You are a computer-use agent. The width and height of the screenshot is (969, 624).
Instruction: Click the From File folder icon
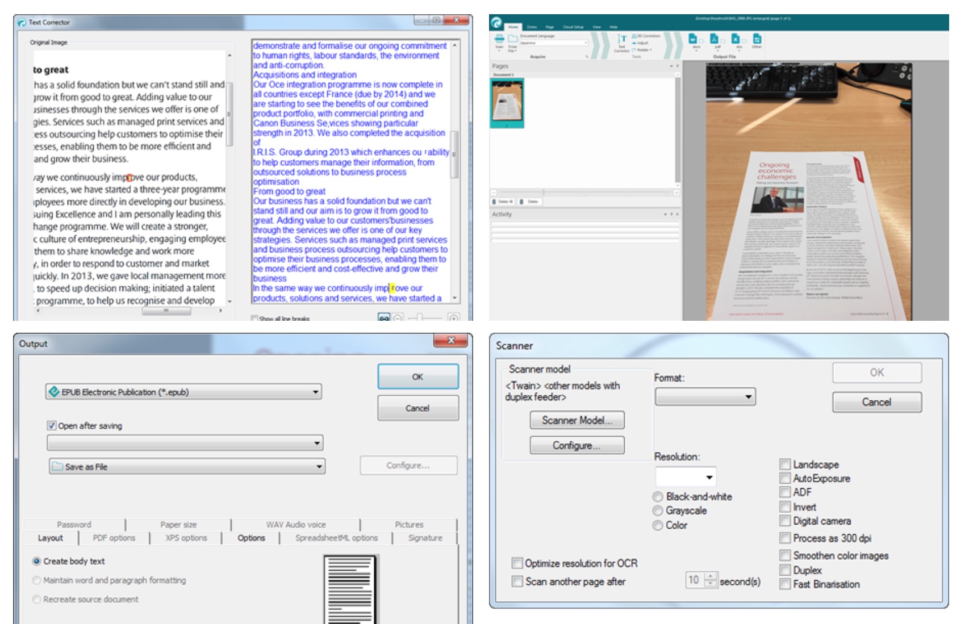pos(512,40)
